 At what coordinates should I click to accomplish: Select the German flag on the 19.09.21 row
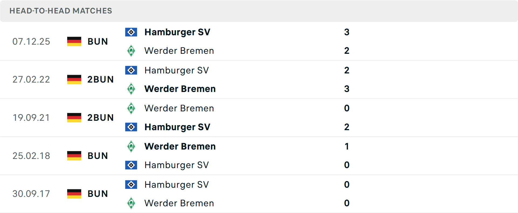tap(74, 117)
